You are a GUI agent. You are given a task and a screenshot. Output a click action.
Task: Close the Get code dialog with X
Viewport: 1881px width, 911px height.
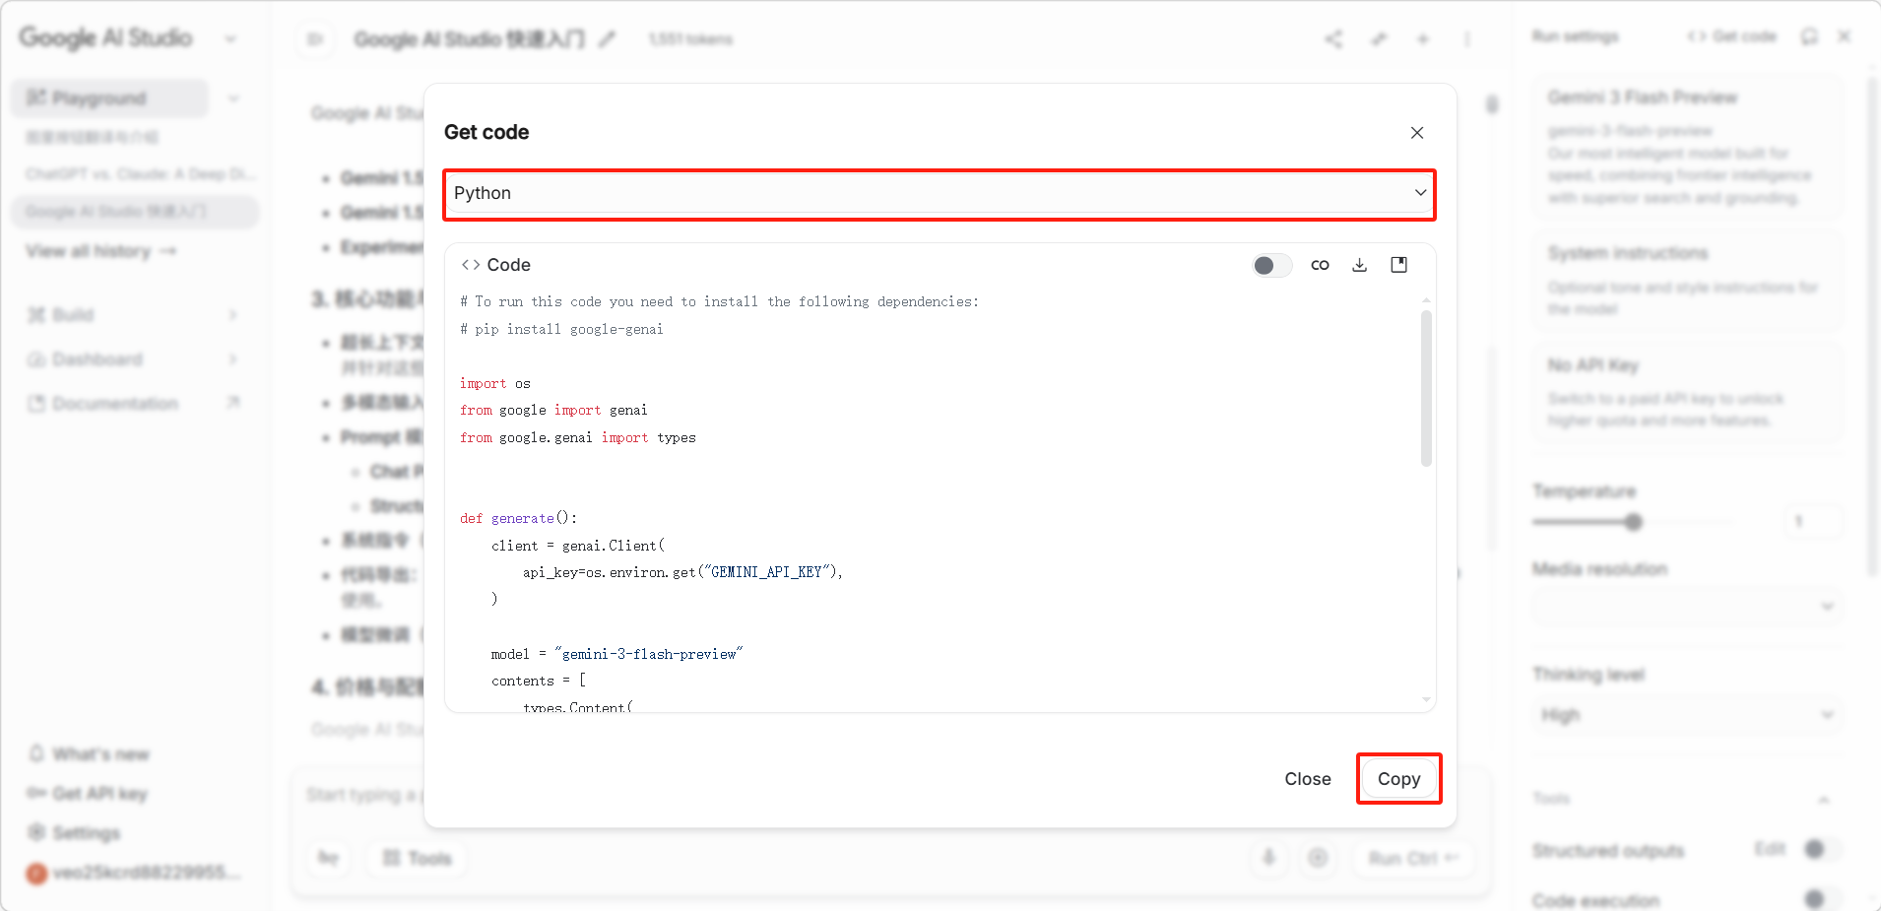(1417, 133)
